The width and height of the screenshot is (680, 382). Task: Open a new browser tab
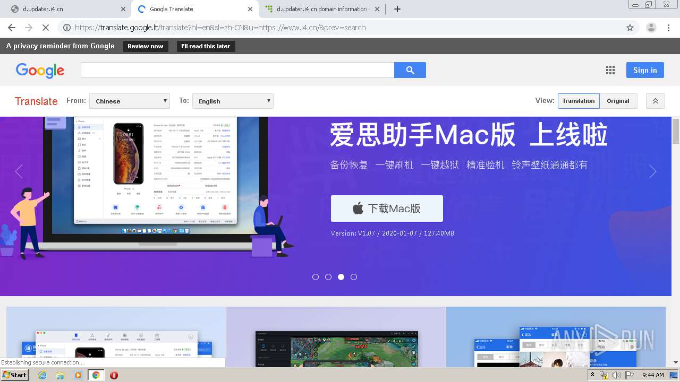[x=397, y=9]
